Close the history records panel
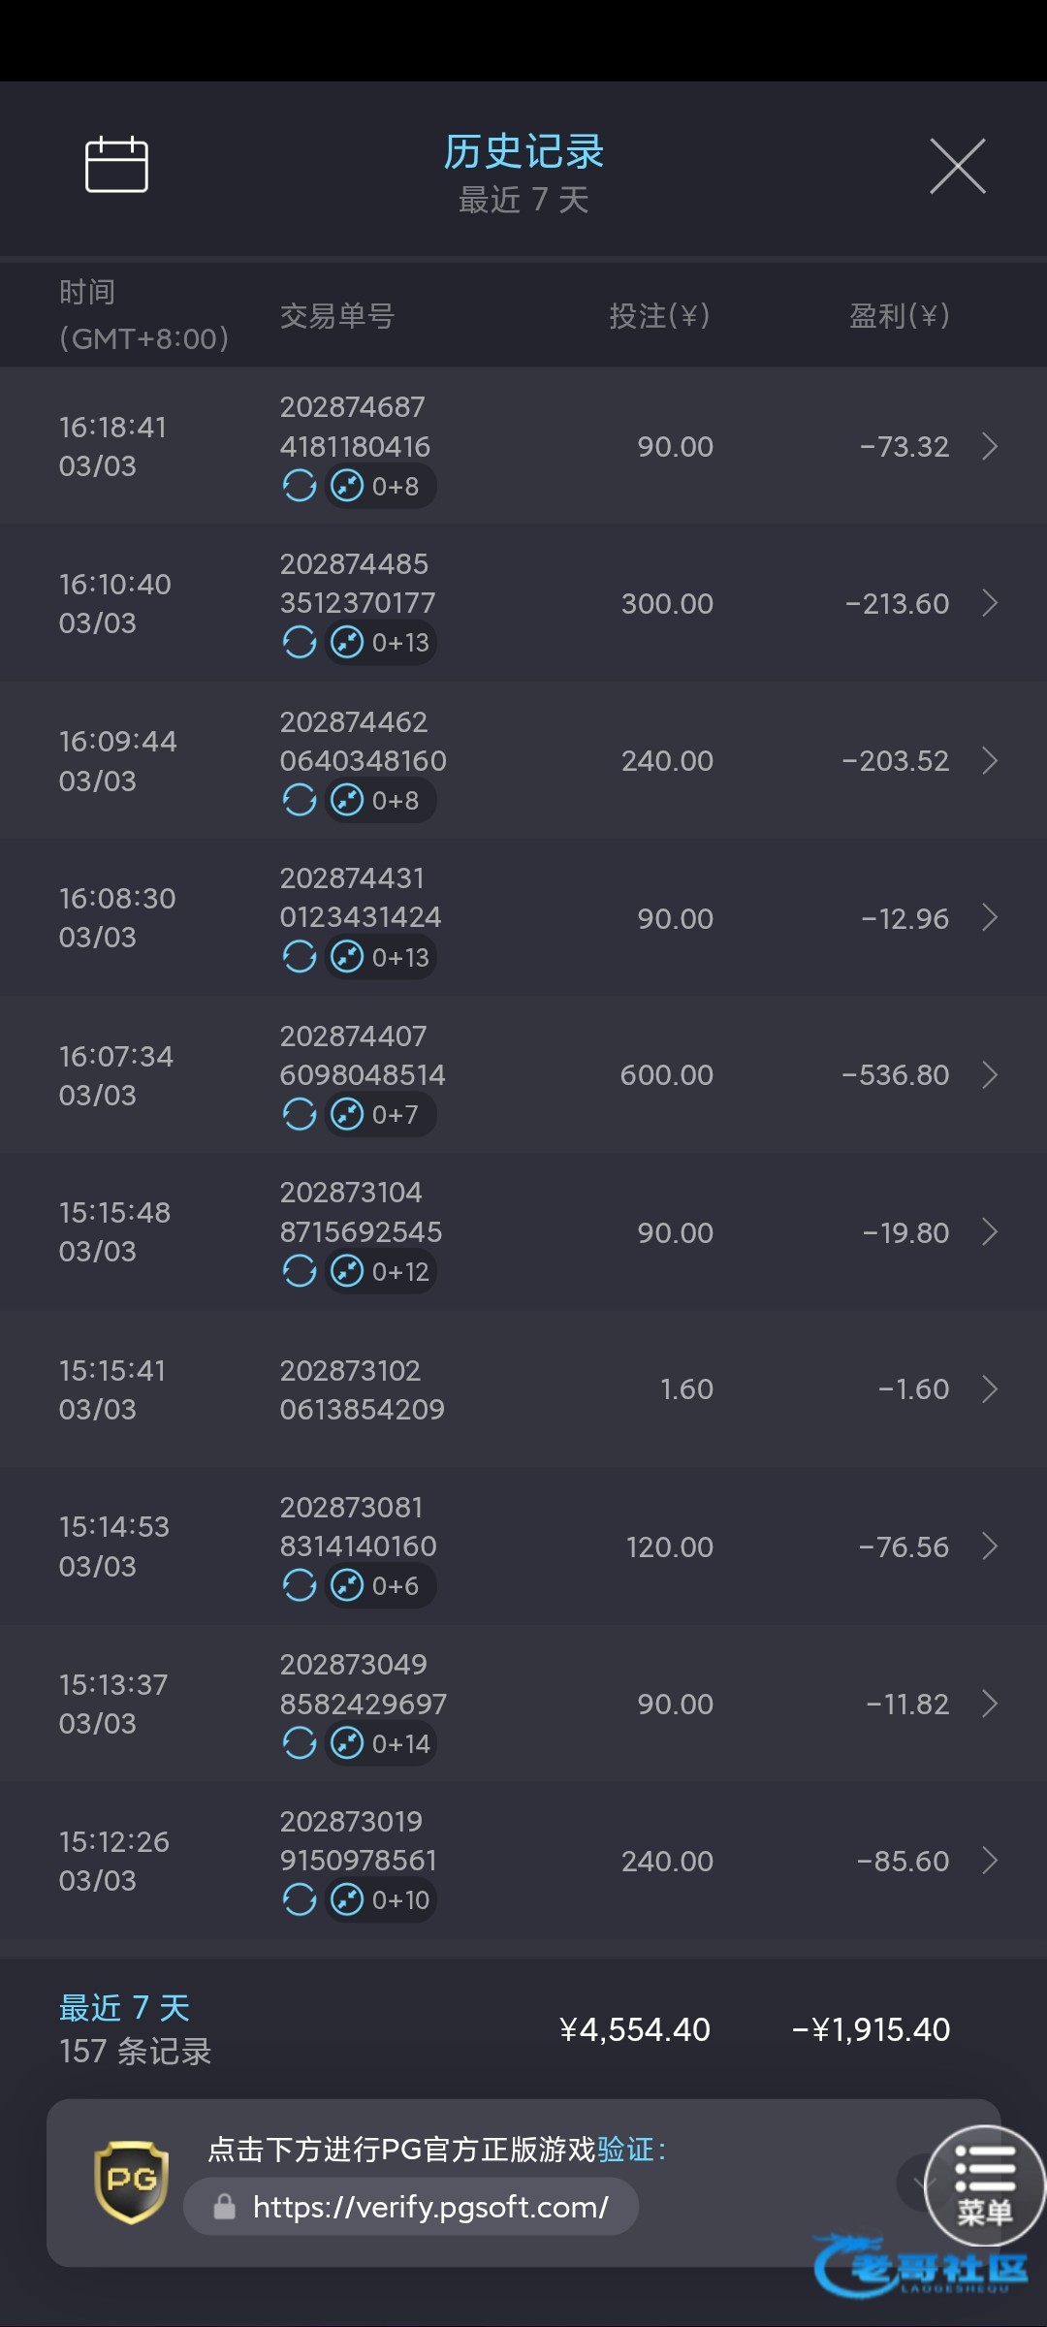 (957, 166)
